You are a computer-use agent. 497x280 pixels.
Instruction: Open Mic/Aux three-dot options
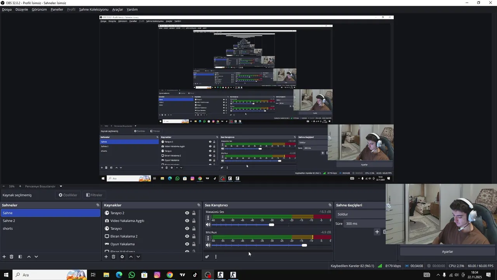208,238
